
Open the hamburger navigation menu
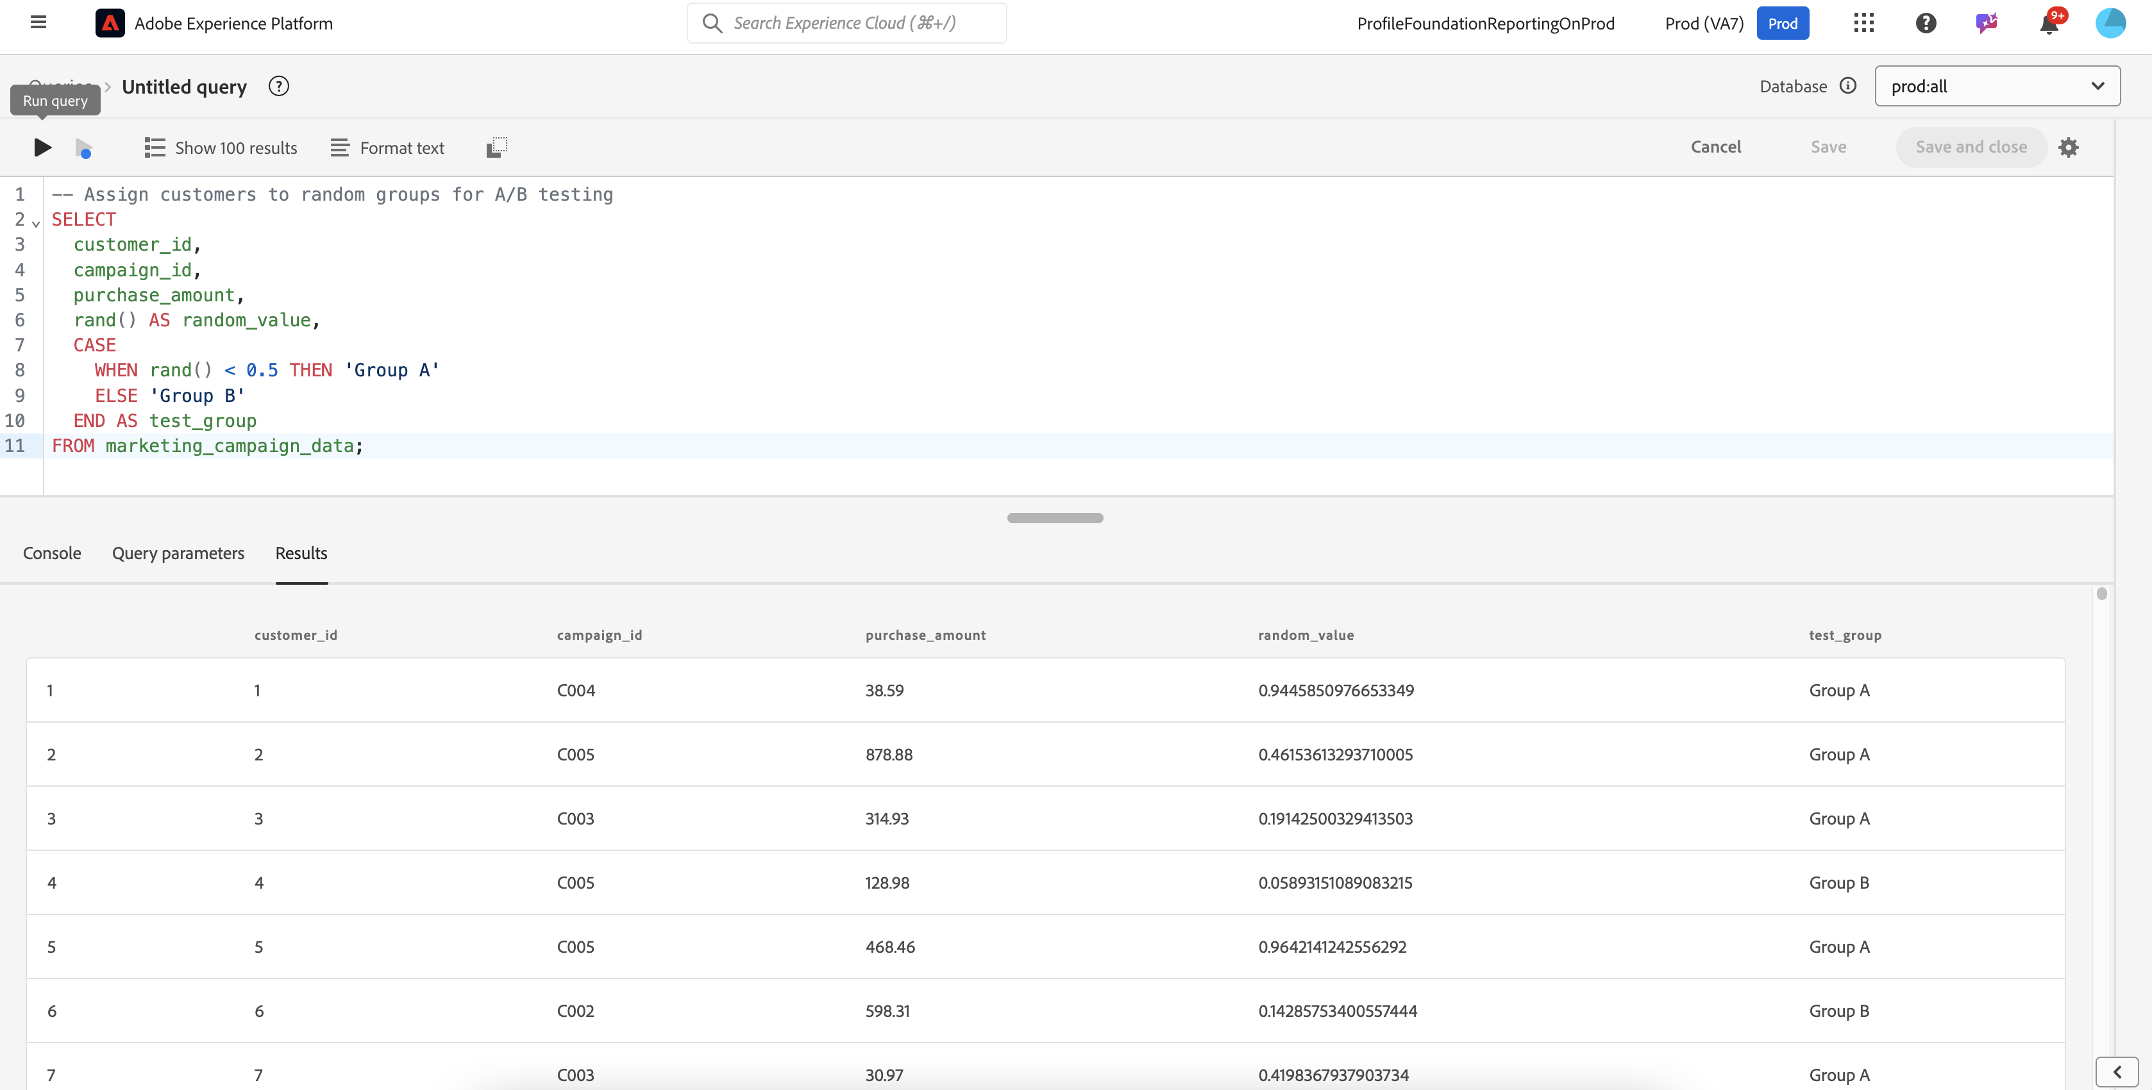coord(38,22)
